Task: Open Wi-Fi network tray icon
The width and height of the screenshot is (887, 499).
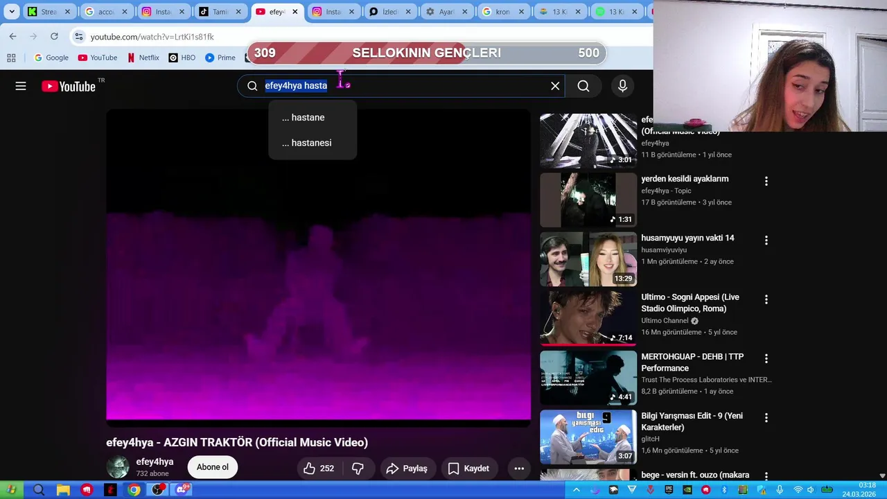Action: pos(798,490)
